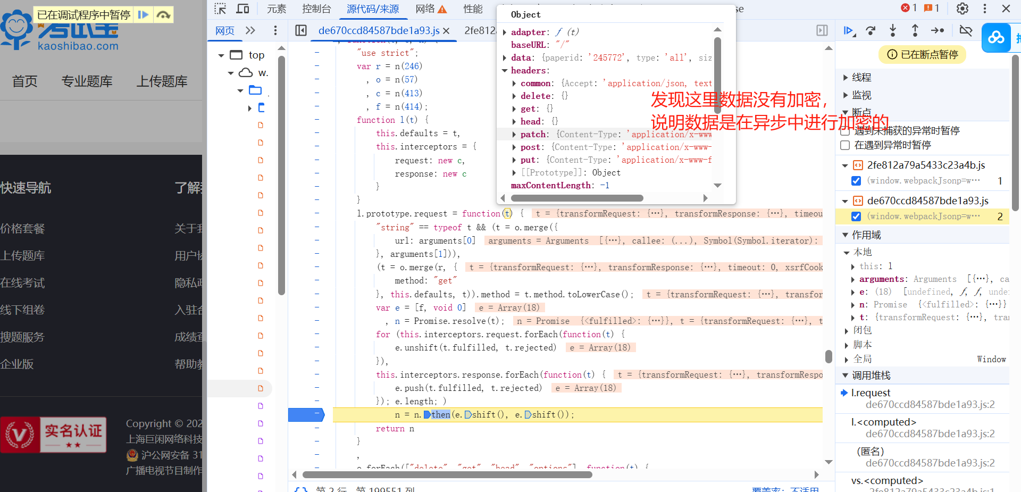Viewport: 1021px width, 492px height.
Task: Collapse the top frame tree node
Action: (x=221, y=55)
